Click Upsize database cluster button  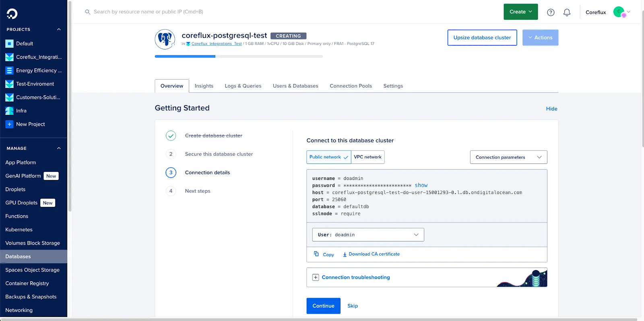click(482, 37)
